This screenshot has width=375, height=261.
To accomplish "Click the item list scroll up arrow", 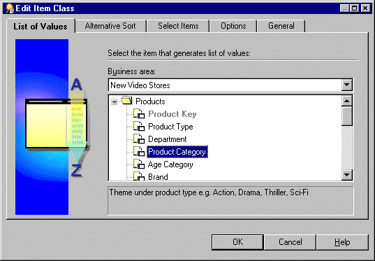I will (347, 101).
